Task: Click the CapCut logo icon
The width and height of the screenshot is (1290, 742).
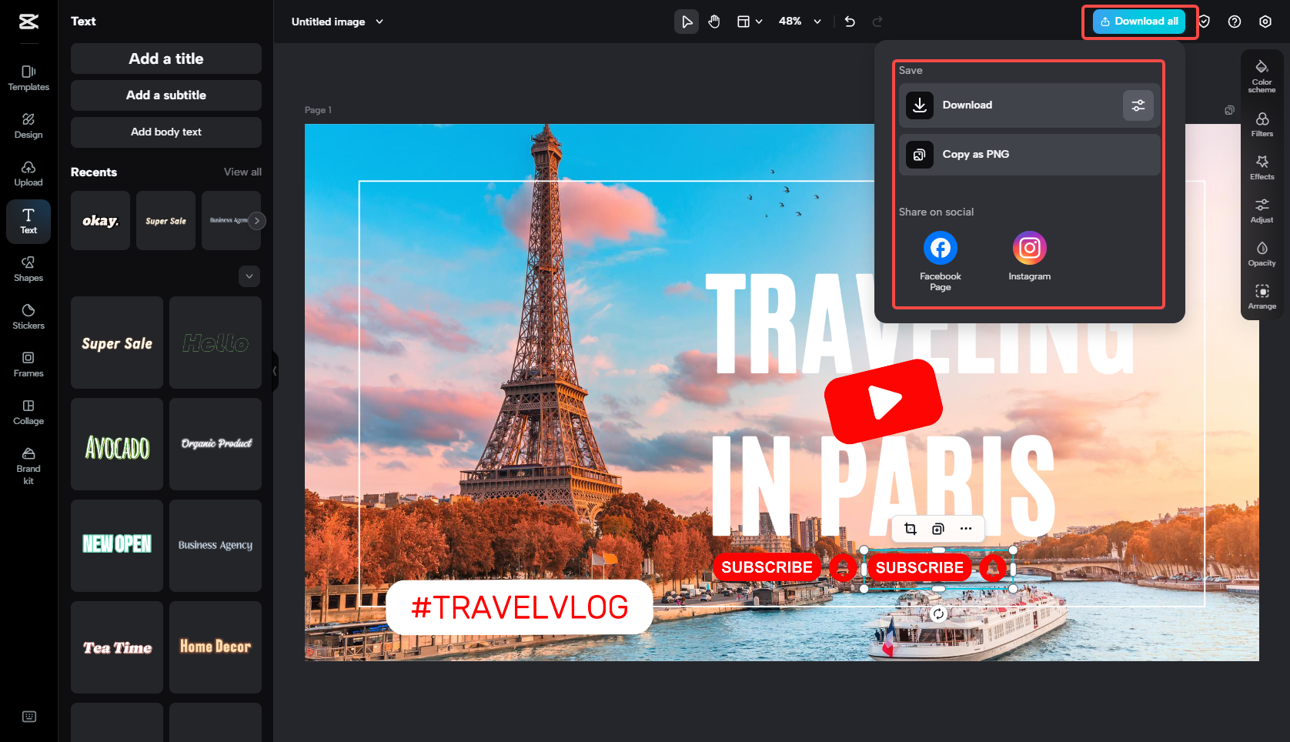Action: tap(28, 22)
